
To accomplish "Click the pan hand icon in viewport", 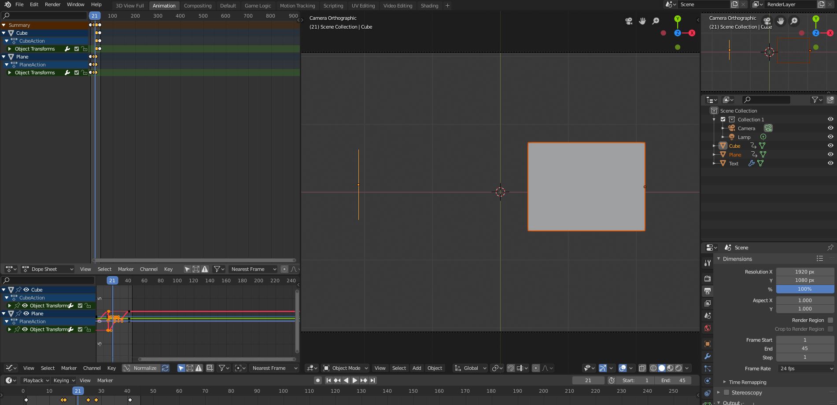I will 642,21.
